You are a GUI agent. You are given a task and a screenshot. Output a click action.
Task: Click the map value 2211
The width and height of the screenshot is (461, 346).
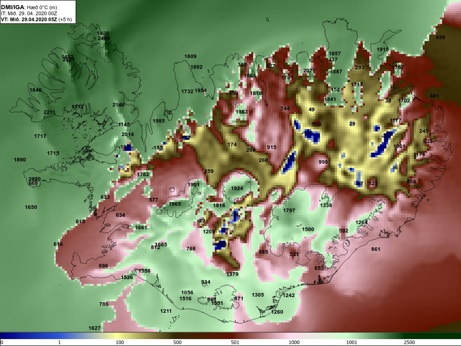[x=49, y=112]
